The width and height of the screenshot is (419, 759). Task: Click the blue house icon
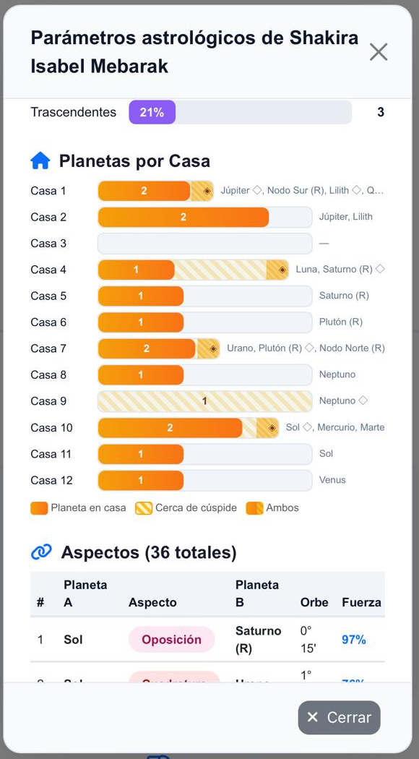click(x=40, y=160)
